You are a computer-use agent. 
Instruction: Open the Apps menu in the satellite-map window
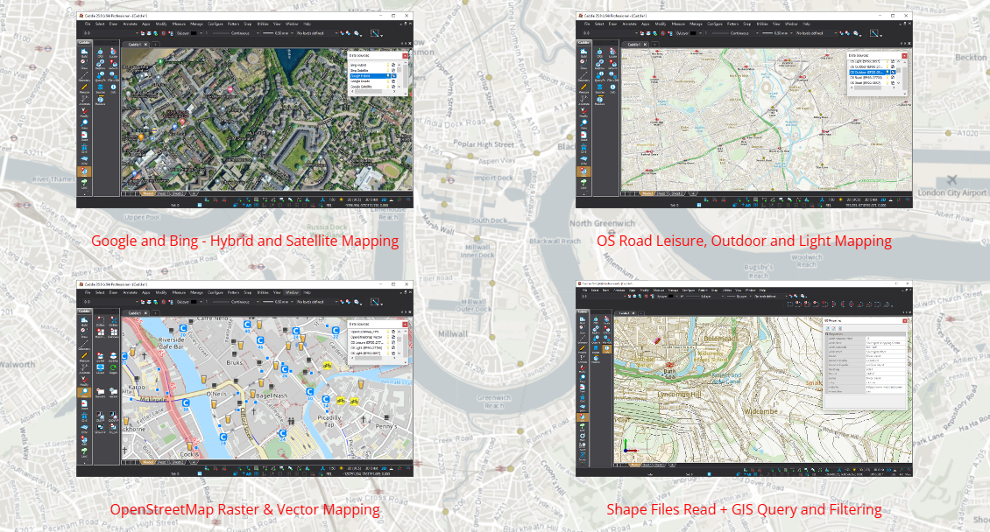point(145,24)
